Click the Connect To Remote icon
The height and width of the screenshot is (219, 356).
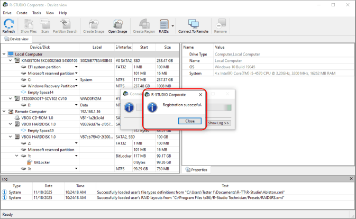click(x=193, y=25)
